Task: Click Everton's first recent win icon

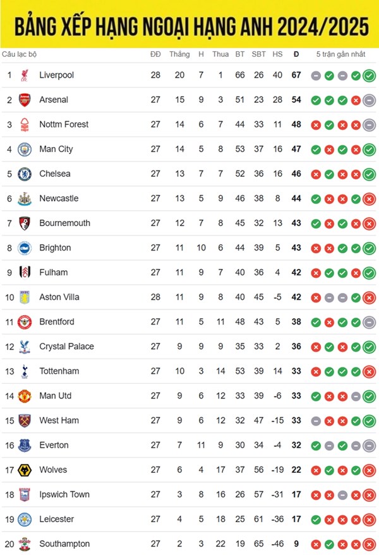Action: [x=316, y=446]
